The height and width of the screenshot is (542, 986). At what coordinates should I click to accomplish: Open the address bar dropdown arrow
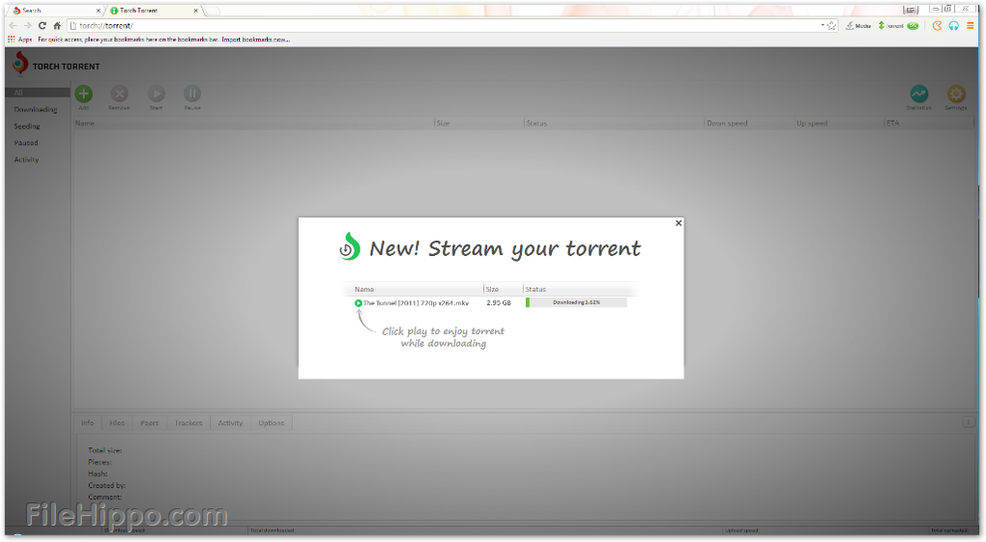[823, 26]
